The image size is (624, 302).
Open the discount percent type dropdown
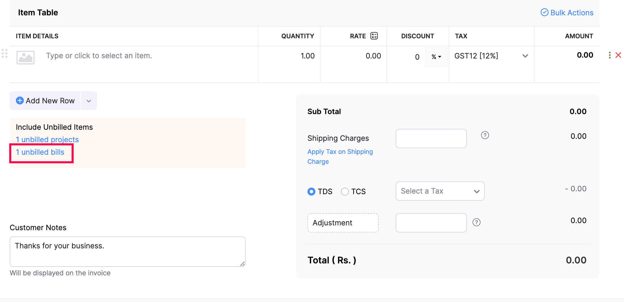(x=436, y=57)
